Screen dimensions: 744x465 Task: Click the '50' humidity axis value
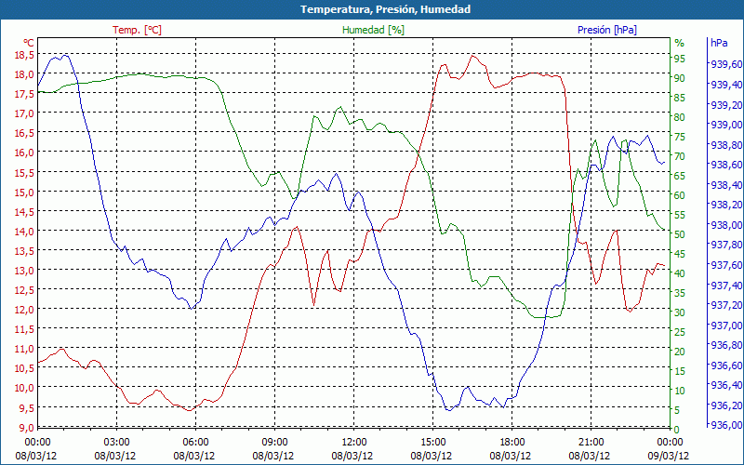(680, 234)
